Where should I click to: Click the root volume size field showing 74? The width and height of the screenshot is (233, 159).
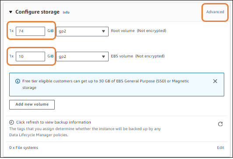[x=30, y=31]
